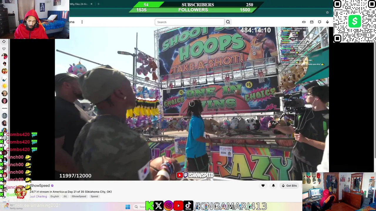Open the Partly sunny weather widget
The image size is (376, 211).
click(x=13, y=207)
